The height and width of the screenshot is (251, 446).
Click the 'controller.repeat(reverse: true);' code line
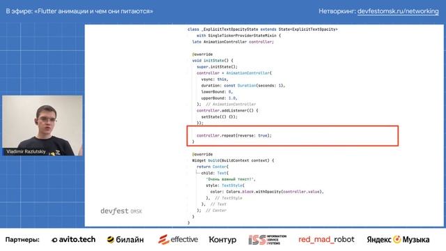pyautogui.click(x=234, y=135)
